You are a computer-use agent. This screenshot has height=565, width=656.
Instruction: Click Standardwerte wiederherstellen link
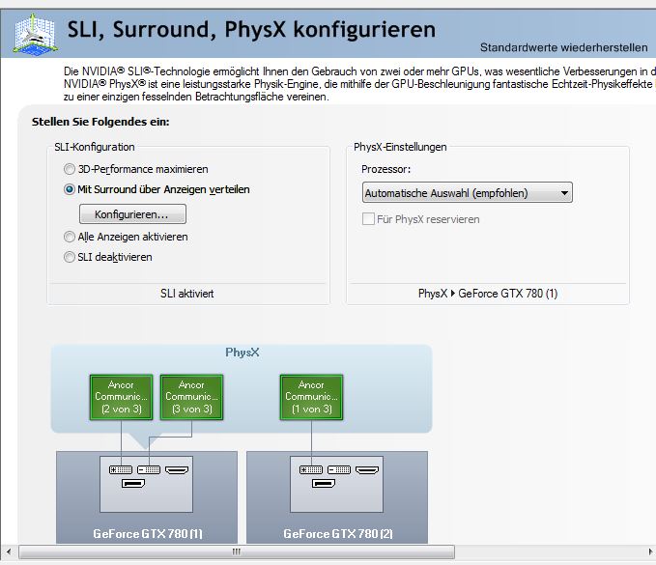(x=563, y=47)
